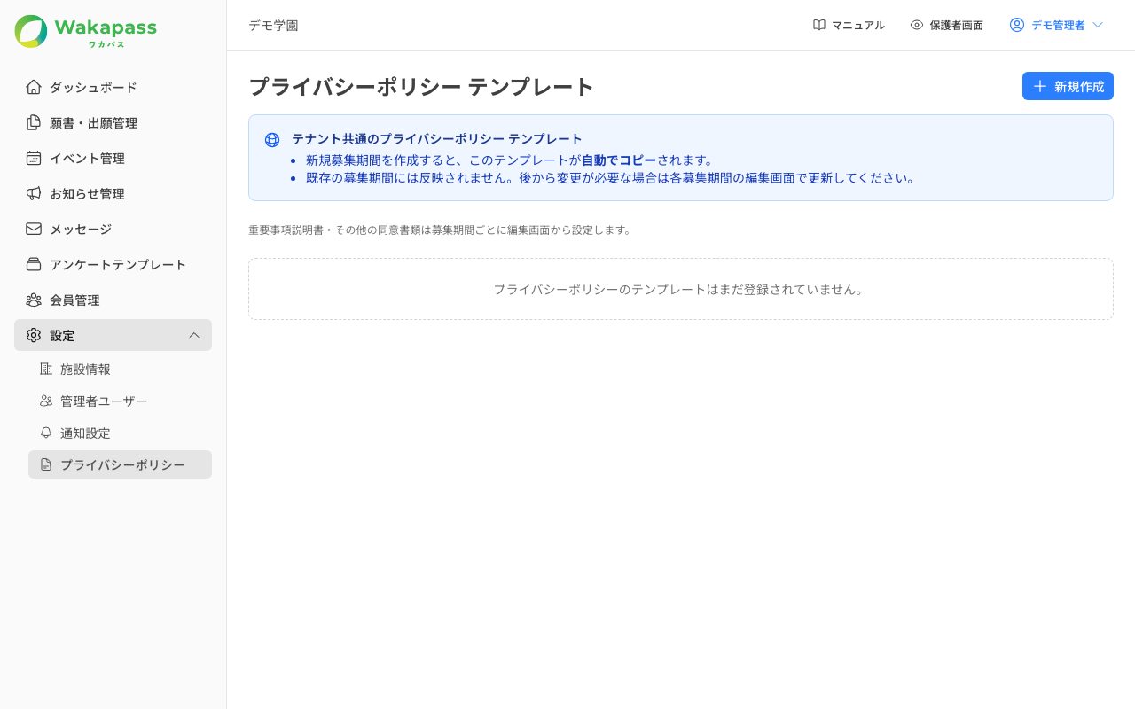This screenshot has width=1135, height=709.
Task: Click the stack icon beside アンケートテンプレート
Action: coord(34,264)
